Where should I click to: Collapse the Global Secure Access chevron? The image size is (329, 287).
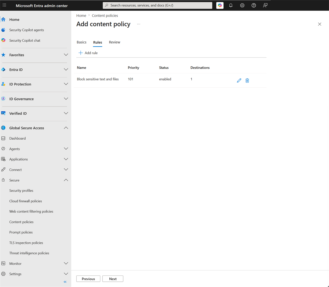(x=66, y=128)
